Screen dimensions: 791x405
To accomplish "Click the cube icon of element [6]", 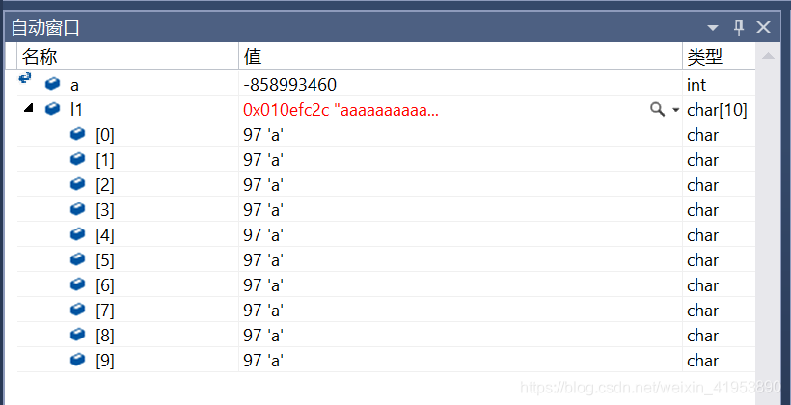I will coord(78,284).
